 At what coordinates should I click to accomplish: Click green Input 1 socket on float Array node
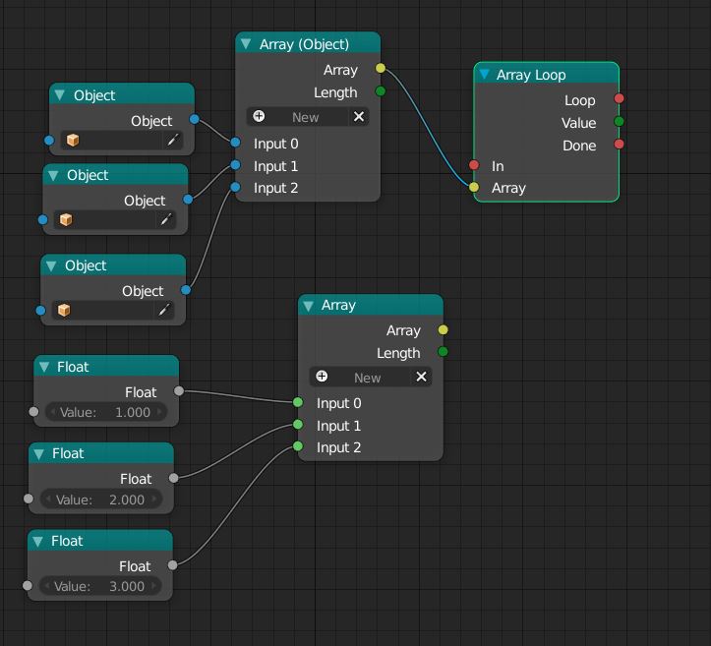(x=298, y=425)
